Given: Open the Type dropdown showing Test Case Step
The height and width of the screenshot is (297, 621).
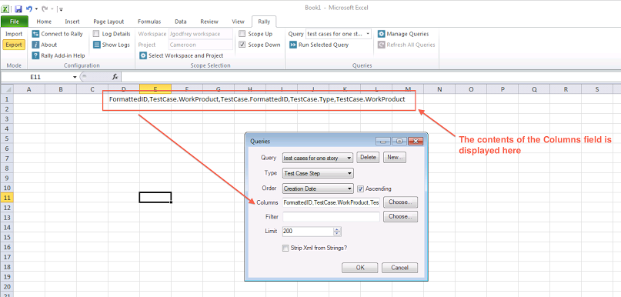Looking at the screenshot, I should (x=318, y=173).
